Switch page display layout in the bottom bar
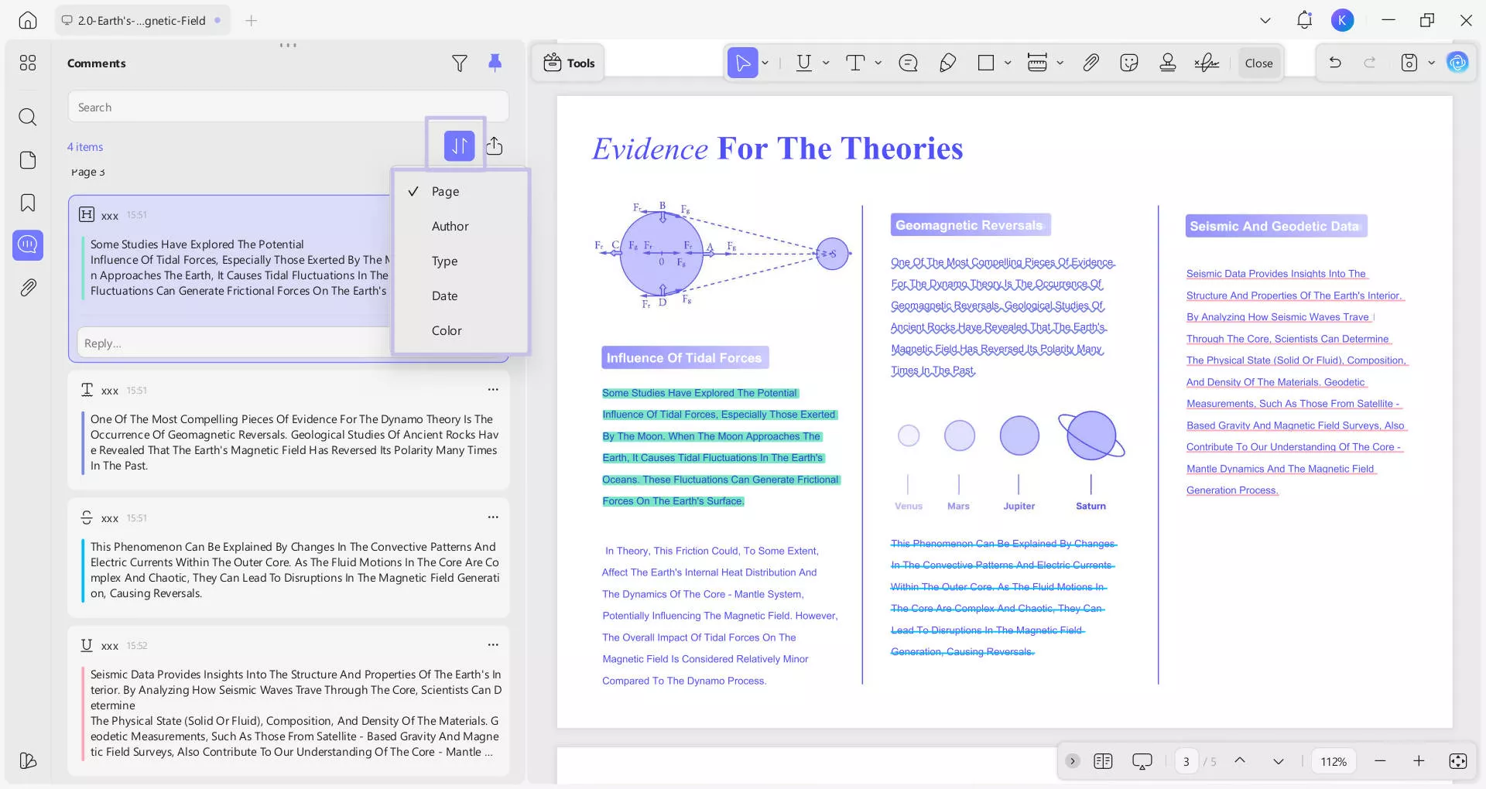This screenshot has width=1486, height=789. click(x=1103, y=761)
